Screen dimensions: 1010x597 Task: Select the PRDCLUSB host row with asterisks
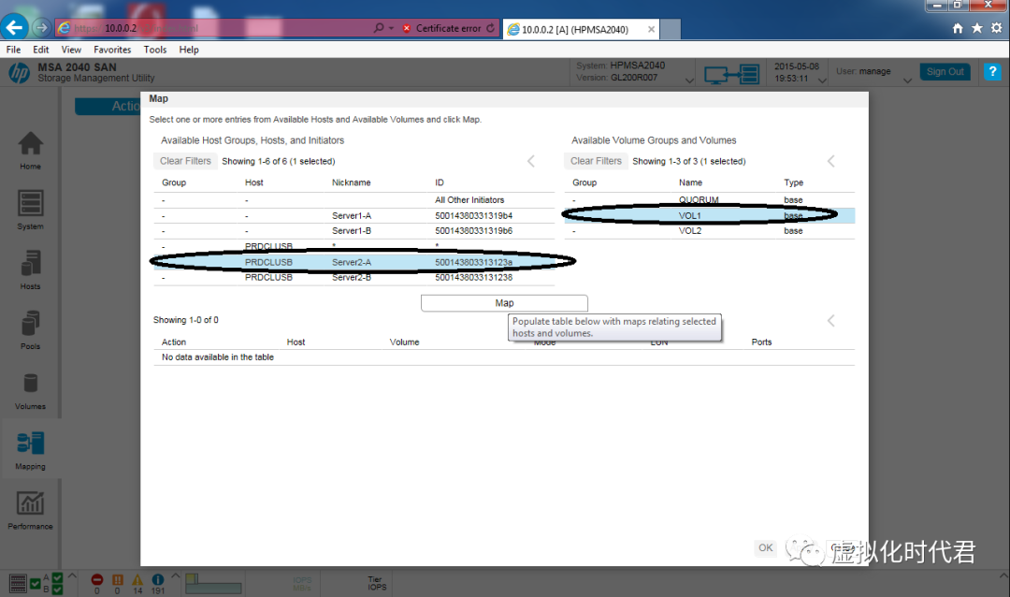point(354,246)
